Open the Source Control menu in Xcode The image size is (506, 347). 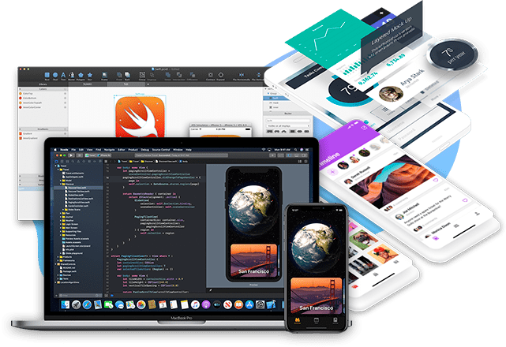(x=161, y=150)
